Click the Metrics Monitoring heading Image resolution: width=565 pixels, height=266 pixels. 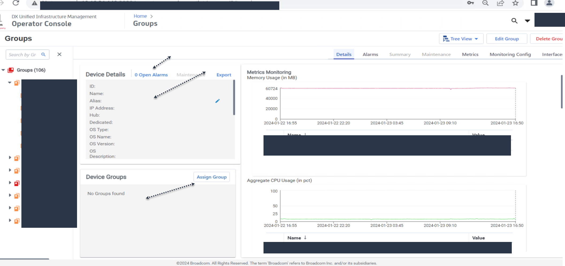[x=269, y=72]
